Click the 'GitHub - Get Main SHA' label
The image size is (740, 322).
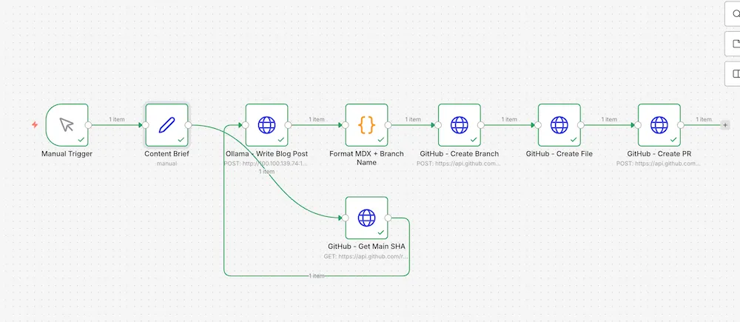[367, 246]
